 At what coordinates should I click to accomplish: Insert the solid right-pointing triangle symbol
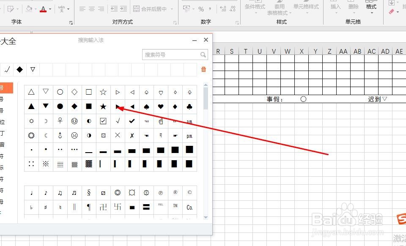click(118, 107)
